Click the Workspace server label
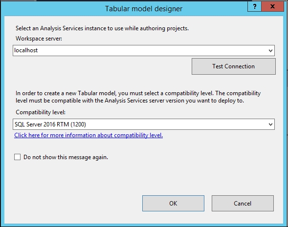The width and height of the screenshot is (288, 227). point(39,39)
